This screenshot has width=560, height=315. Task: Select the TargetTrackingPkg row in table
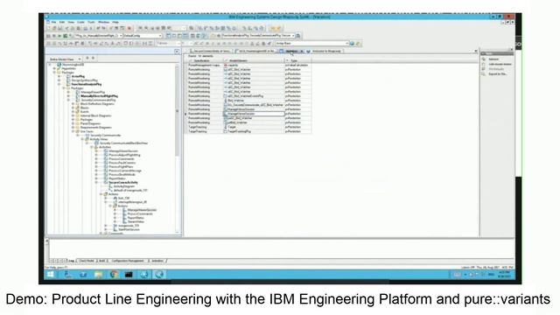point(249,131)
